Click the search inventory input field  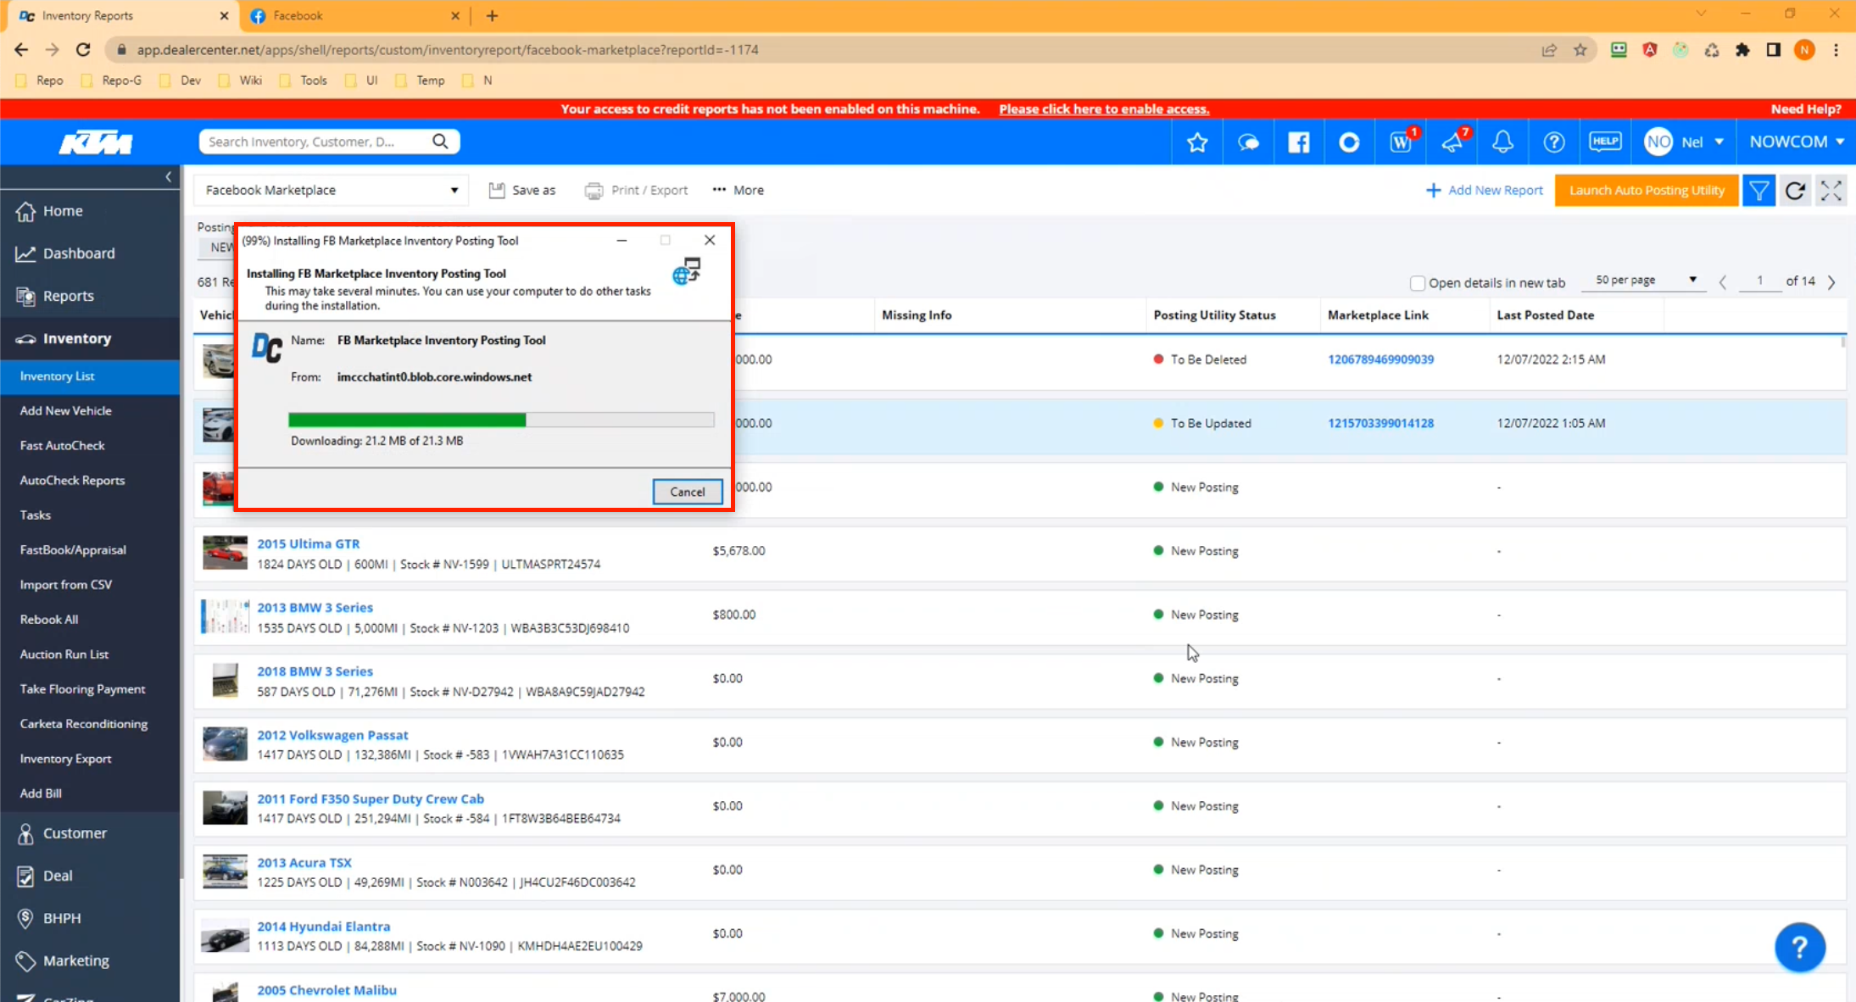(x=315, y=142)
